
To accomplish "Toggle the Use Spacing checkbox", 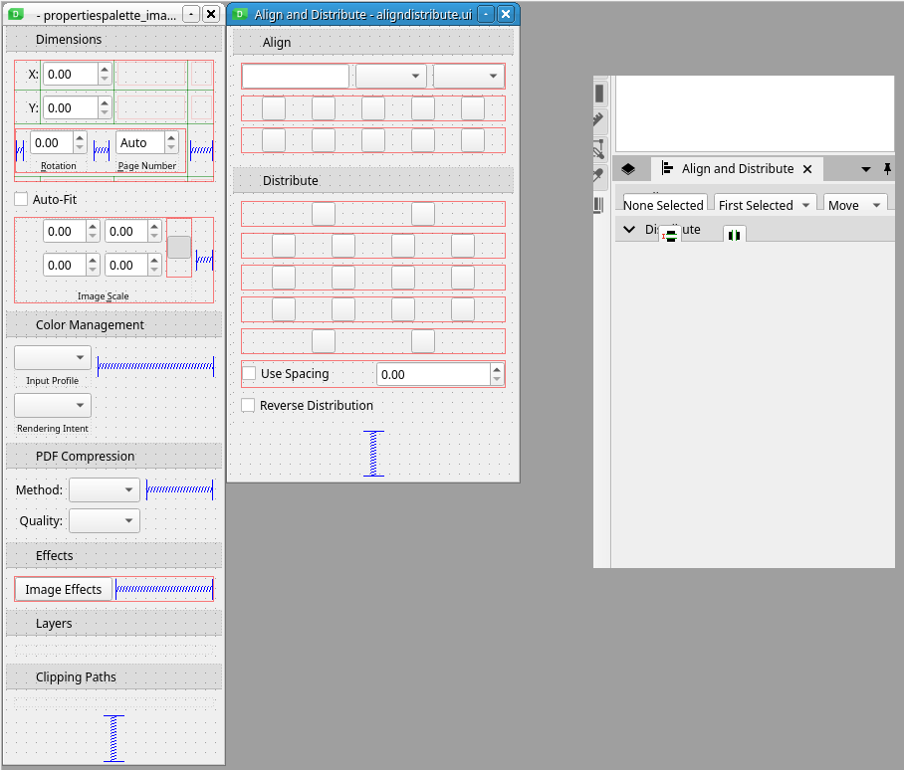I will coord(250,374).
